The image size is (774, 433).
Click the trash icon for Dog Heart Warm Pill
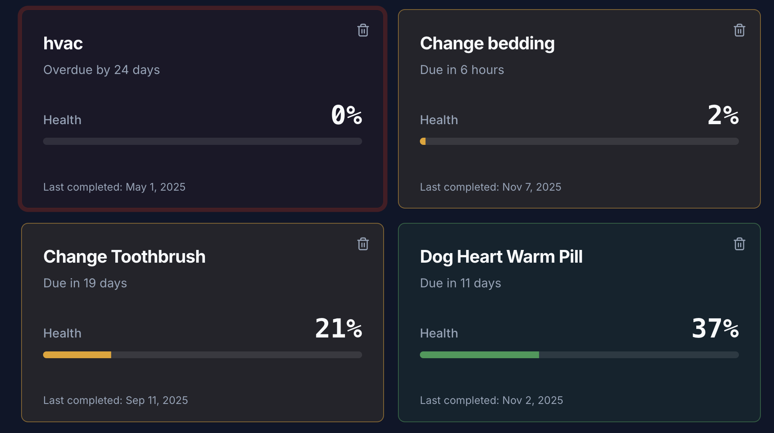(x=740, y=244)
